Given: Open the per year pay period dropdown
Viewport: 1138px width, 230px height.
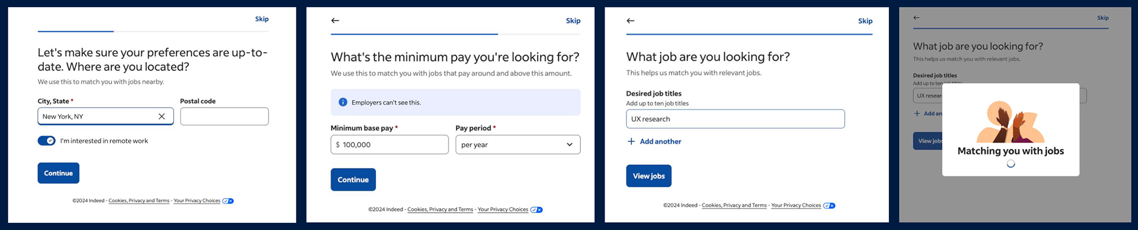Looking at the screenshot, I should [518, 145].
